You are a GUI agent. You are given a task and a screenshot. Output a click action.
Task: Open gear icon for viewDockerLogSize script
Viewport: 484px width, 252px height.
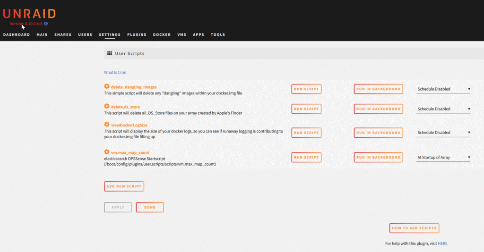pyautogui.click(x=107, y=125)
